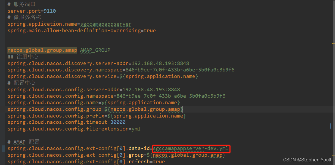Screen dimensions: 335x165
Task: Click the discovery.service property line
Action: [103, 76]
